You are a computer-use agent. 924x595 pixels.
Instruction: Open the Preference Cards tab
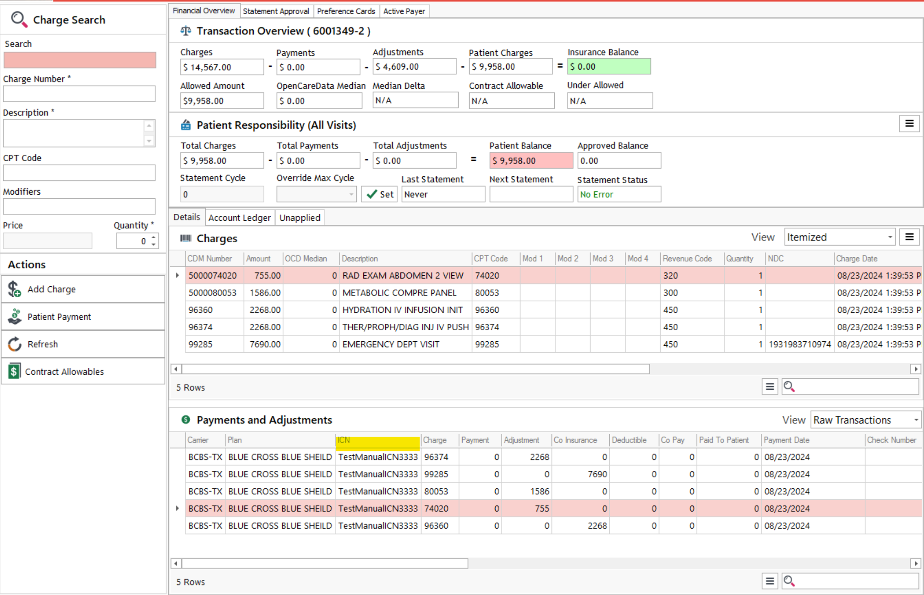[x=346, y=11]
